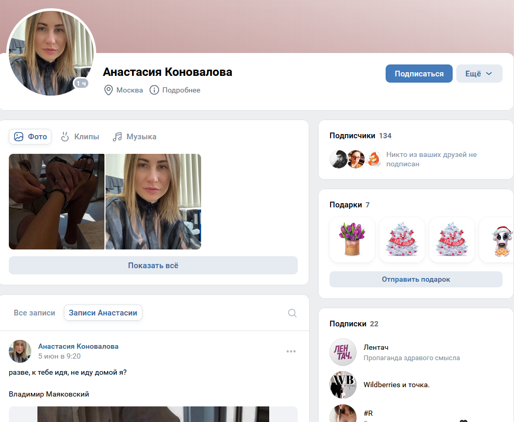Screen dimensions: 514x422
Task: Open the feet and sandals photo thumbnail
Action: click(x=57, y=202)
